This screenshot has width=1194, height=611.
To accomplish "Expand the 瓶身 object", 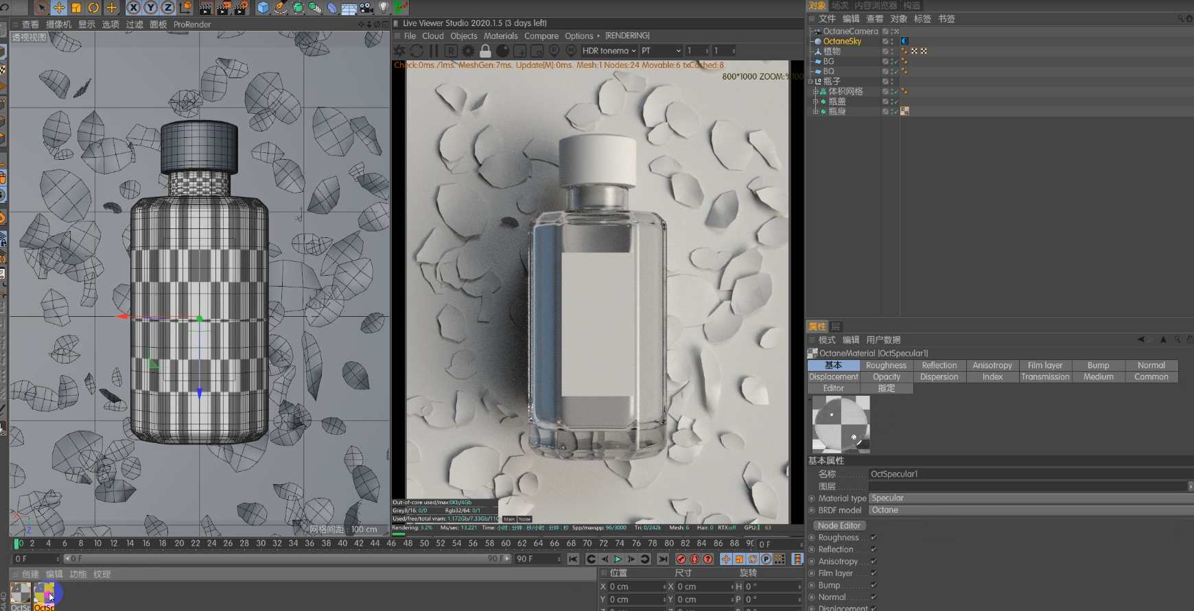I will click(815, 112).
